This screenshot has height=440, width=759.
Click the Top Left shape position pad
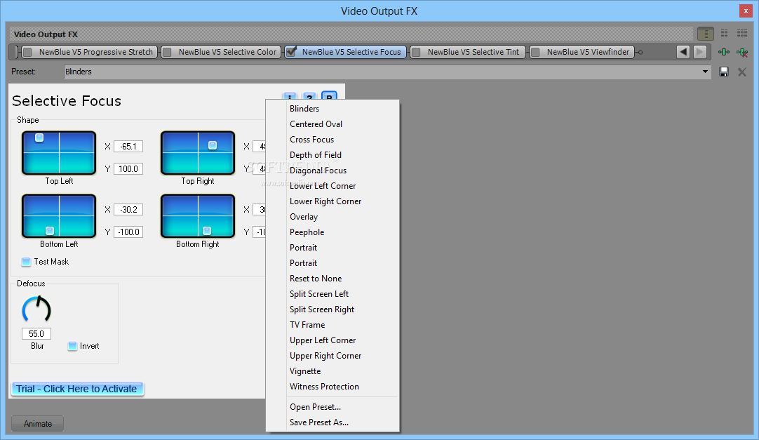click(x=59, y=153)
